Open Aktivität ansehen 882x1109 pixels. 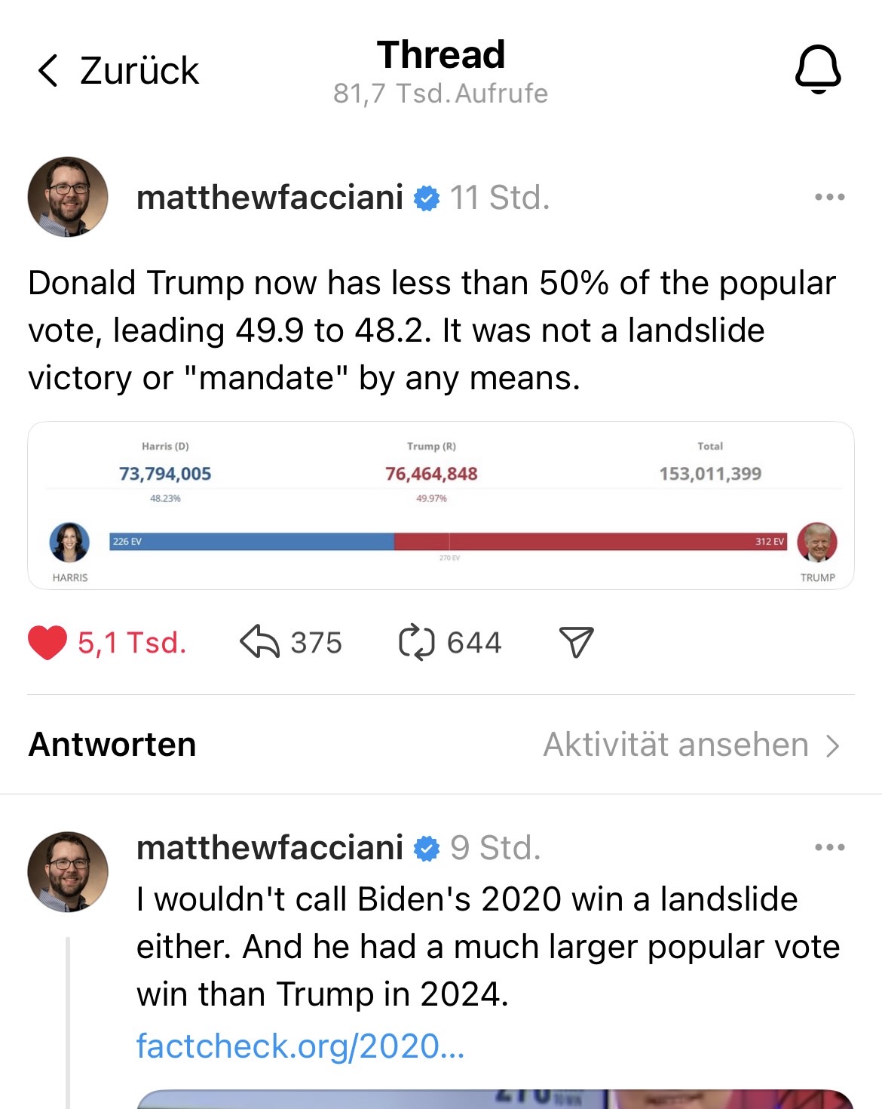[x=691, y=745]
